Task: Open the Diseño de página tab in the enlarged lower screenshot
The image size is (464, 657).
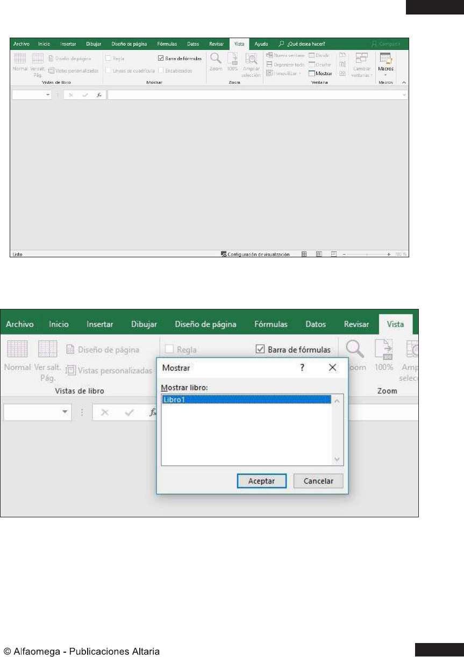Action: [x=205, y=324]
